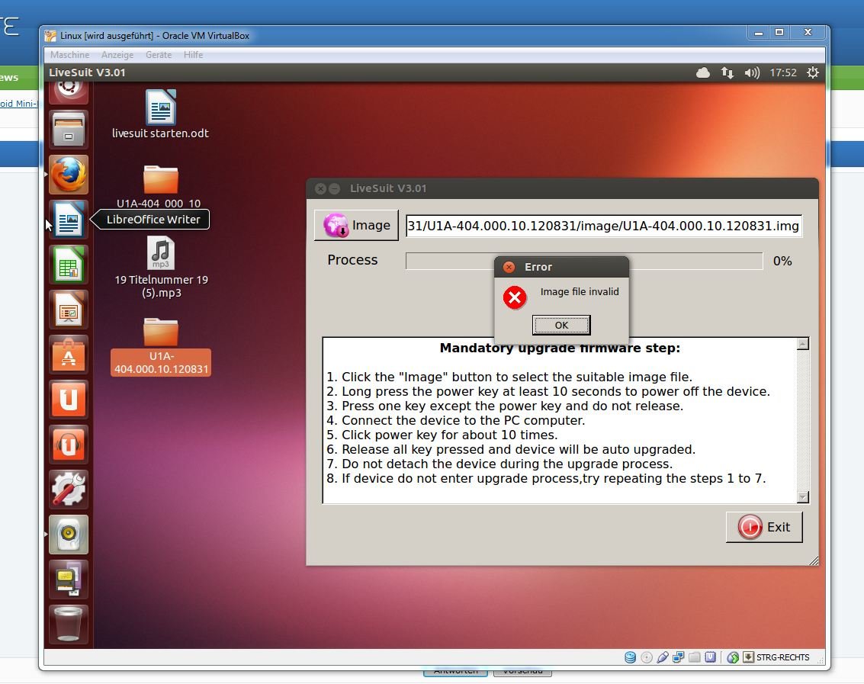Open the Hilfe menu
The height and width of the screenshot is (684, 864).
(x=194, y=55)
